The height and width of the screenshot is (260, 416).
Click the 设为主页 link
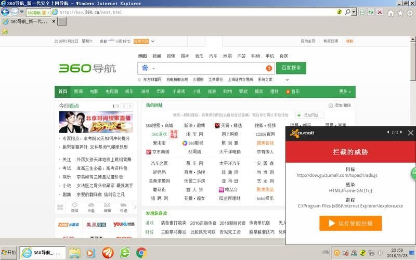point(308,41)
